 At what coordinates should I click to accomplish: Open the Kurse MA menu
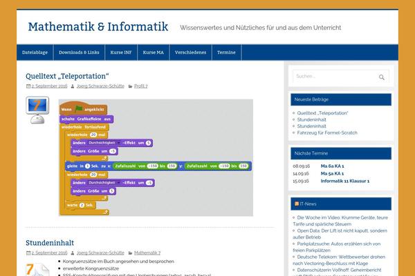(x=154, y=52)
